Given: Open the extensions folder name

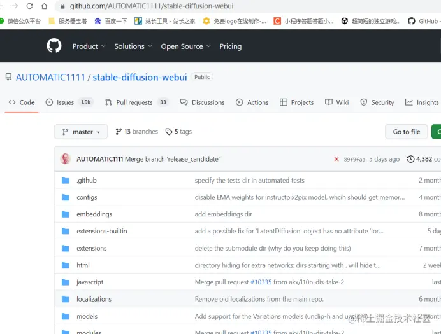Looking at the screenshot, I should [91, 248].
